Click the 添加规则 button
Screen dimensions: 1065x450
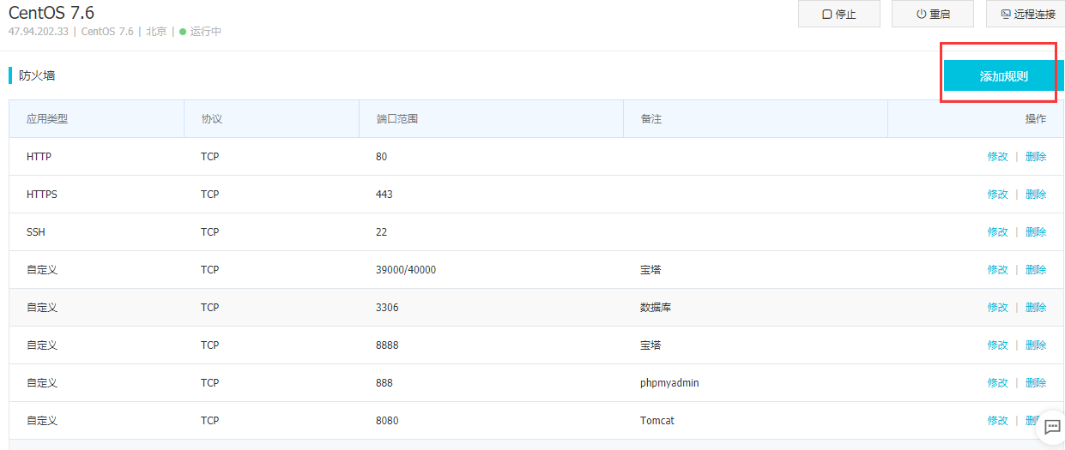point(1004,75)
